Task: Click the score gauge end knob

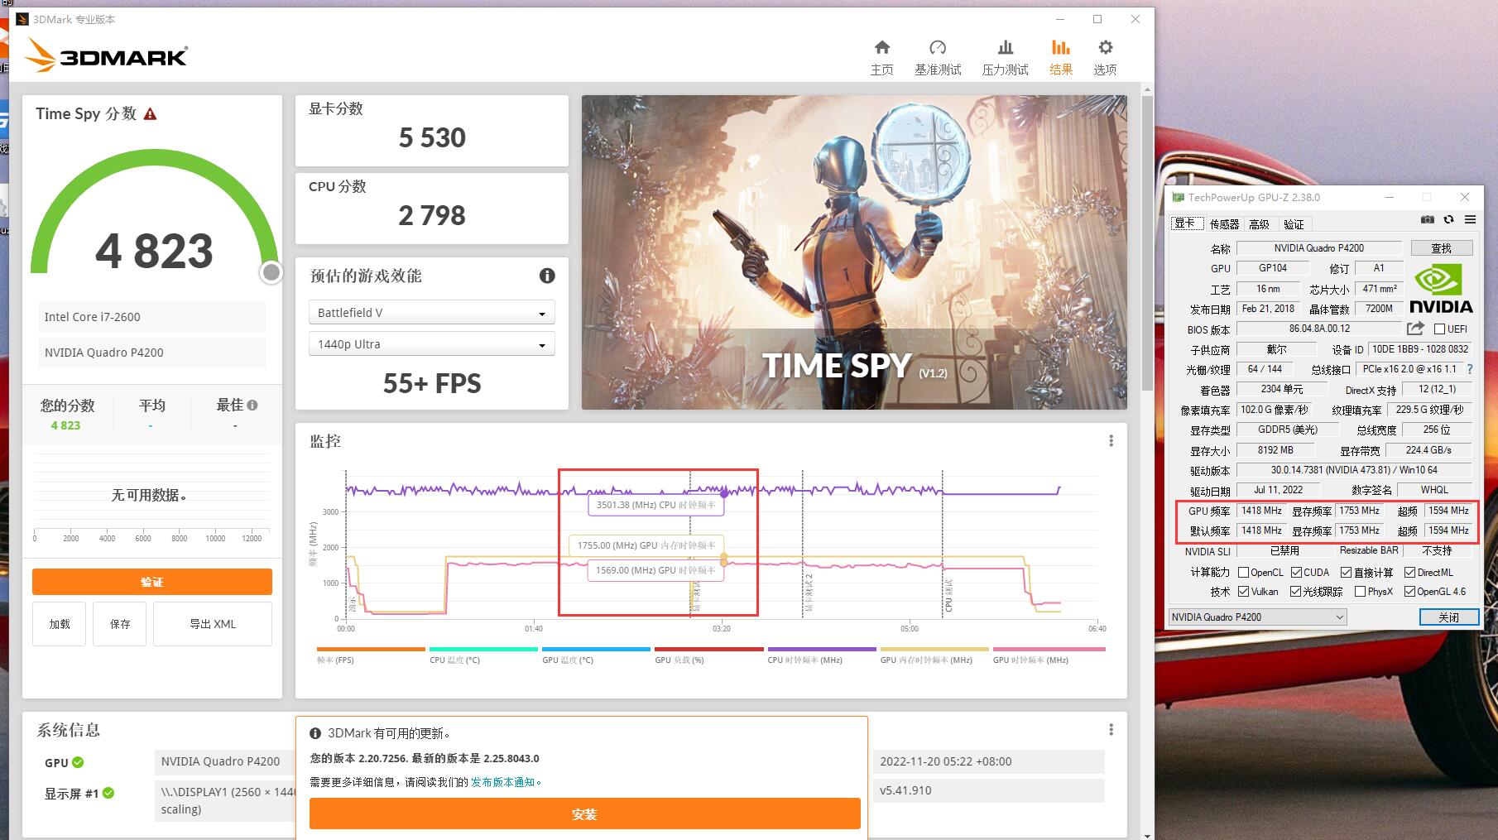Action: 271,272
